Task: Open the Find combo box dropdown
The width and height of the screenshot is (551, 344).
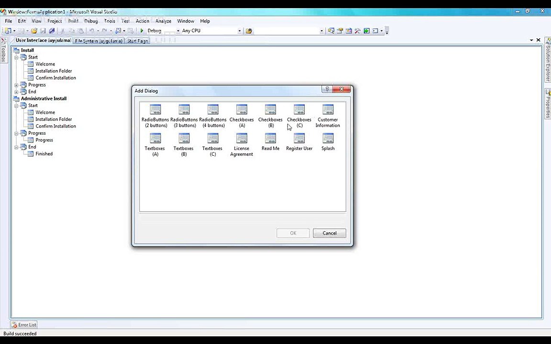Action: pos(321,31)
